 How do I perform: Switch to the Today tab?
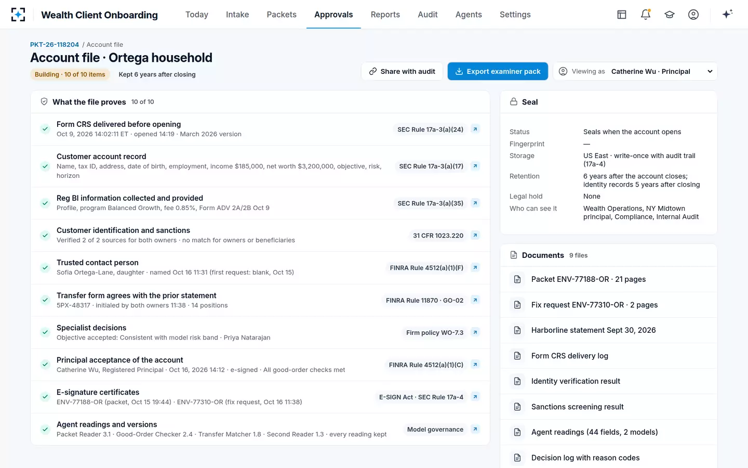coord(197,15)
